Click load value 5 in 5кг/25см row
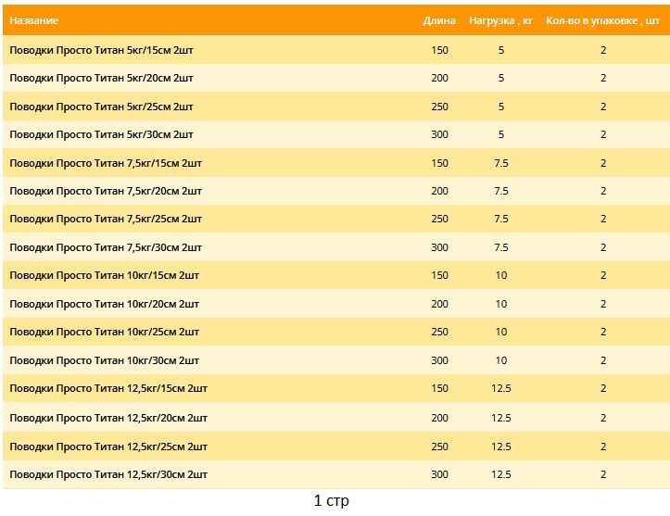The image size is (670, 516). pos(500,107)
